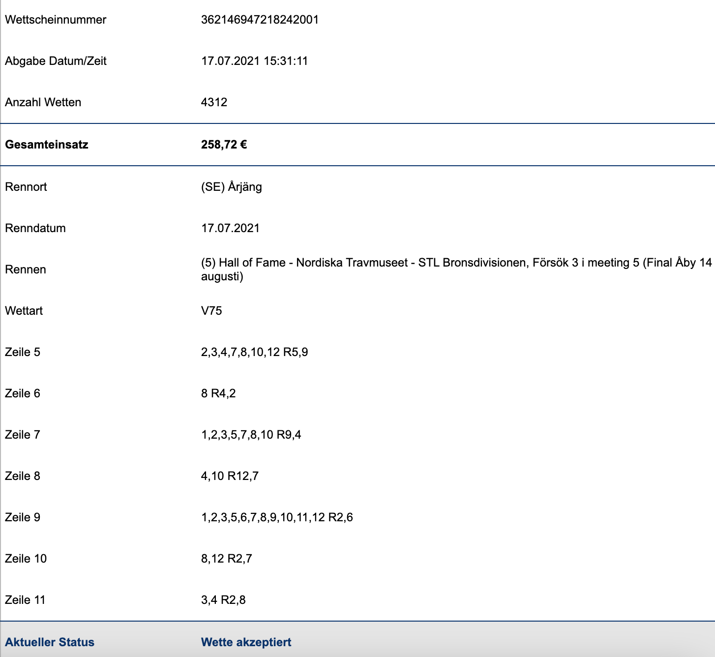Click the total stake 258,72 €
This screenshot has height=657, width=715.
(x=224, y=145)
